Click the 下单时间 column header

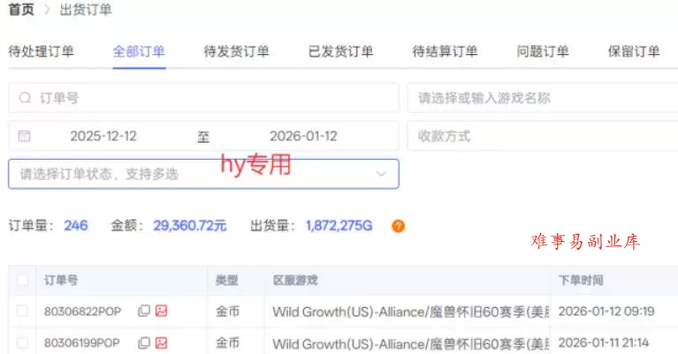click(581, 280)
